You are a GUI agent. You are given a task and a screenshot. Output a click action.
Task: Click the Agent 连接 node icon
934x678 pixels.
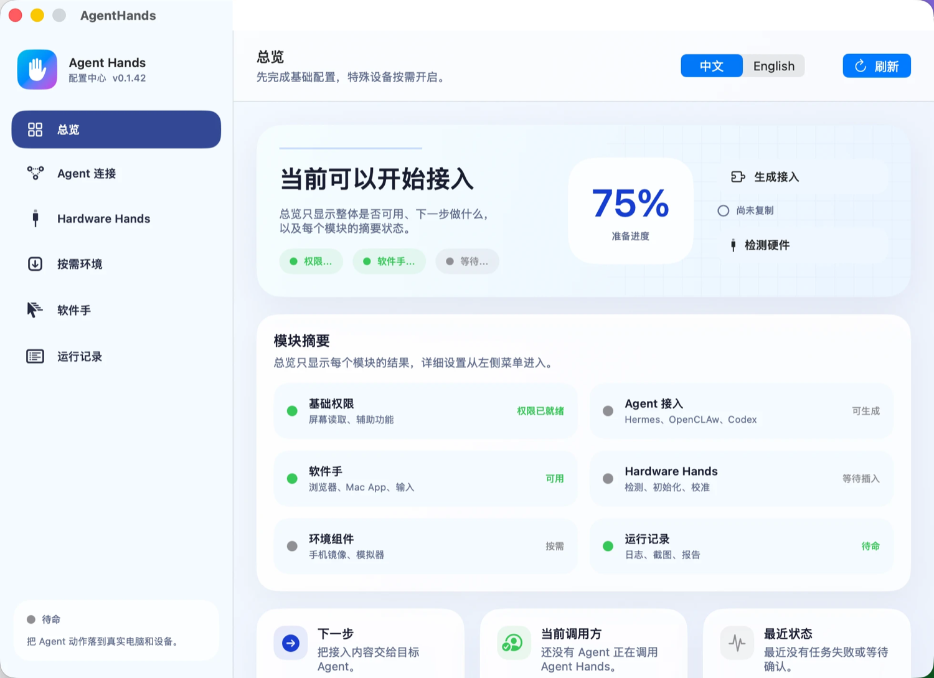coord(35,173)
